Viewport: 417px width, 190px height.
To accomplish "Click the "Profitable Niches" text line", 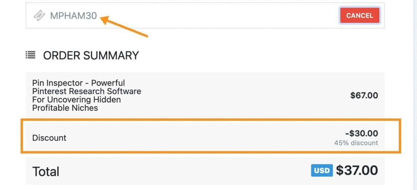I will tap(65, 108).
